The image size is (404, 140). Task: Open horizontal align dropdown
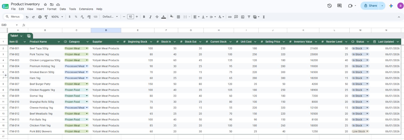coord(196,17)
